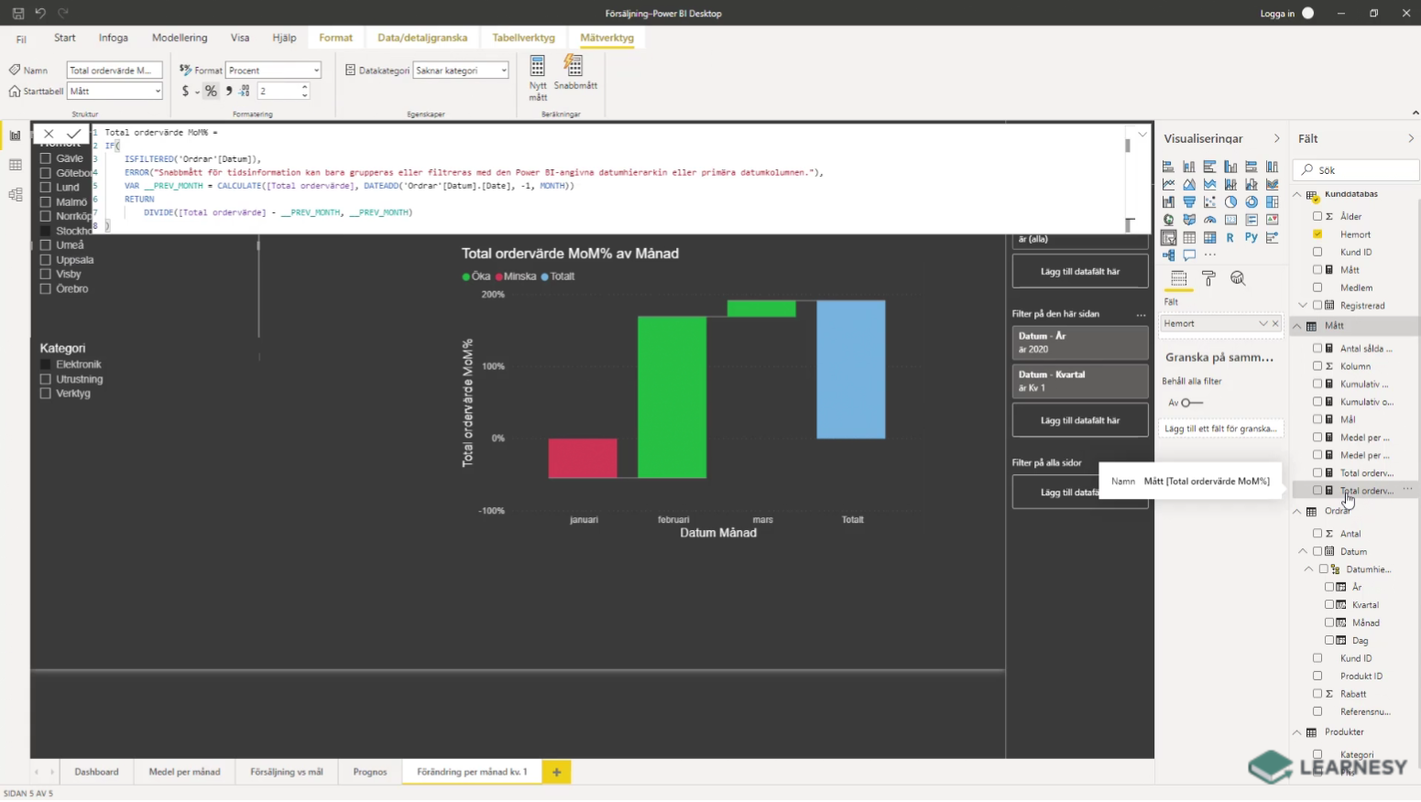Open Hemort field well dropdown arrow
The image size is (1421, 802).
(x=1263, y=324)
